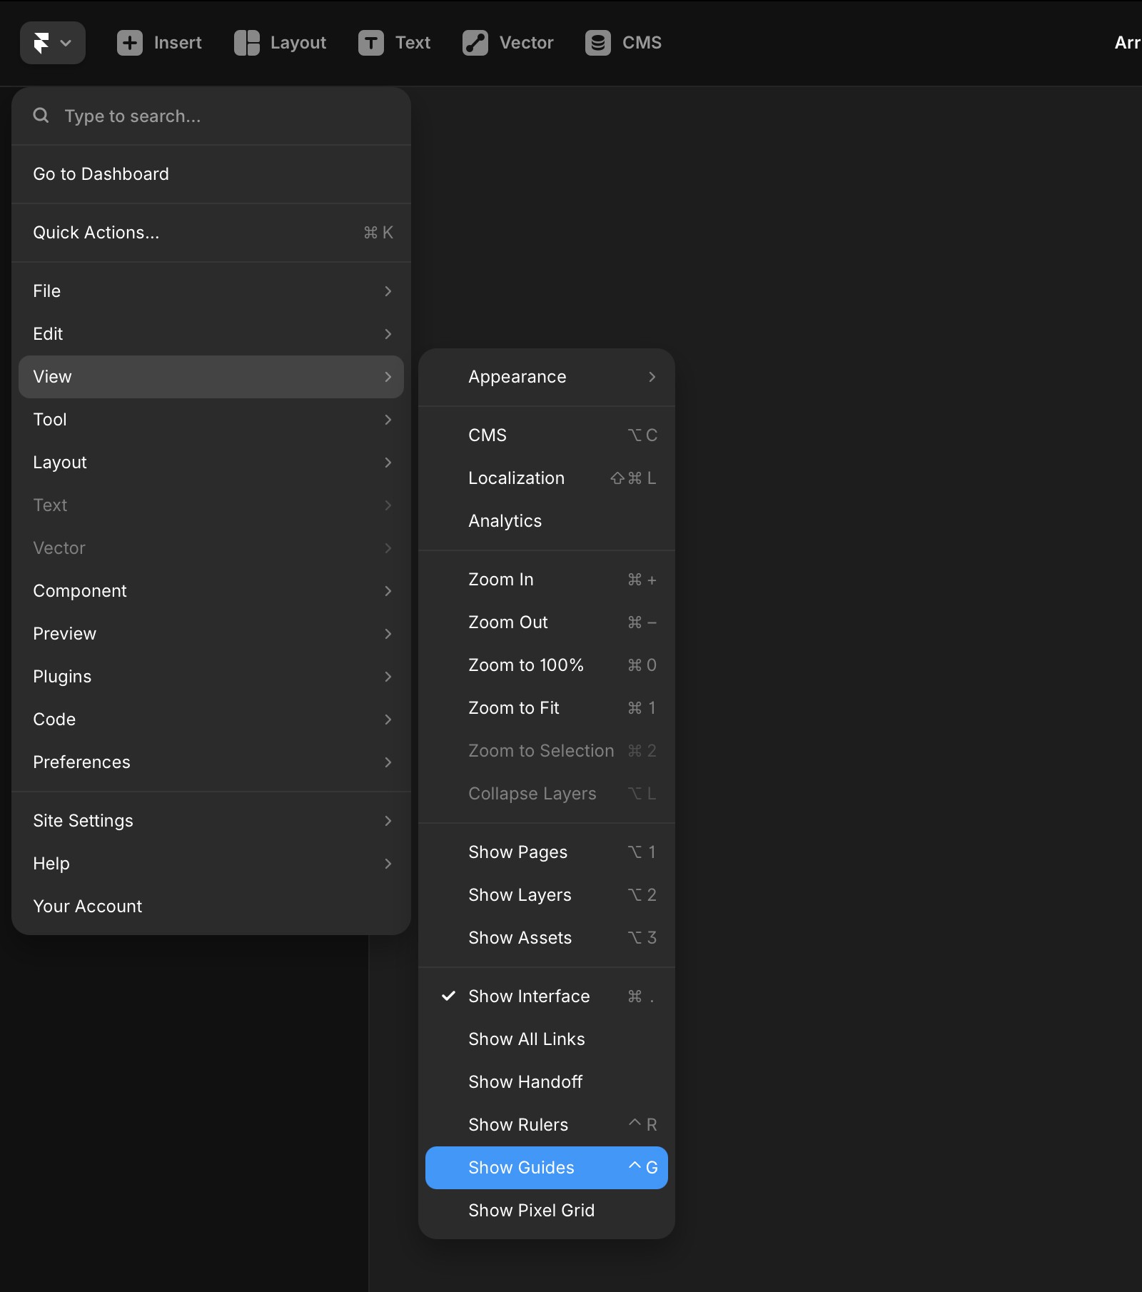Open the View submenu

click(211, 377)
